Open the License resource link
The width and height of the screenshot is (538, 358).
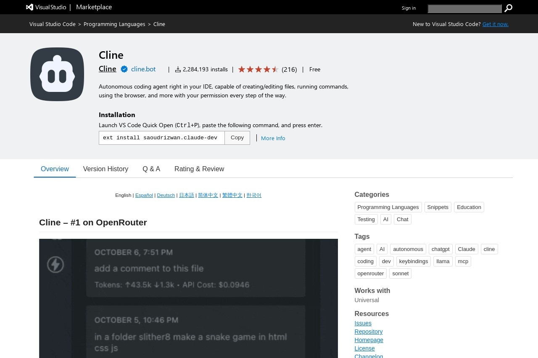[x=364, y=348]
